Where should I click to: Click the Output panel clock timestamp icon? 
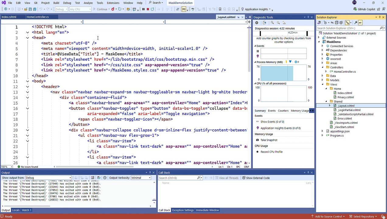tap(105, 178)
